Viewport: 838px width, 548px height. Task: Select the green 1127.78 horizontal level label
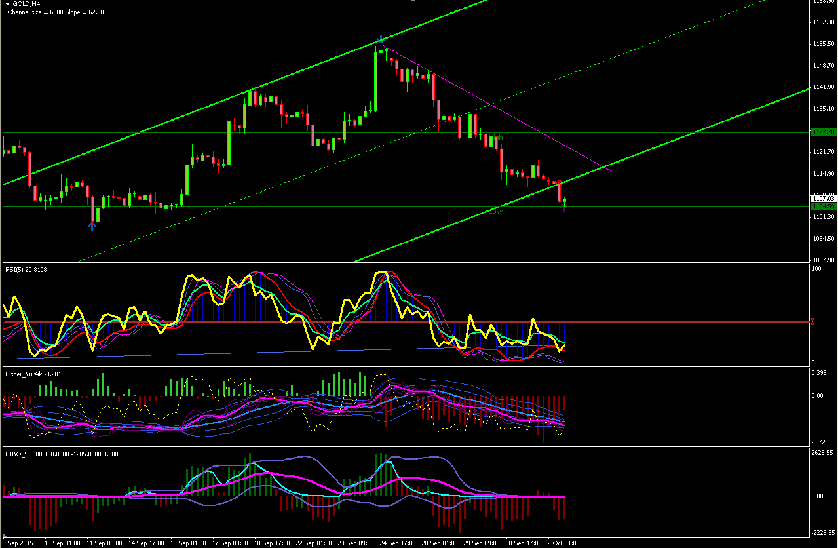822,132
